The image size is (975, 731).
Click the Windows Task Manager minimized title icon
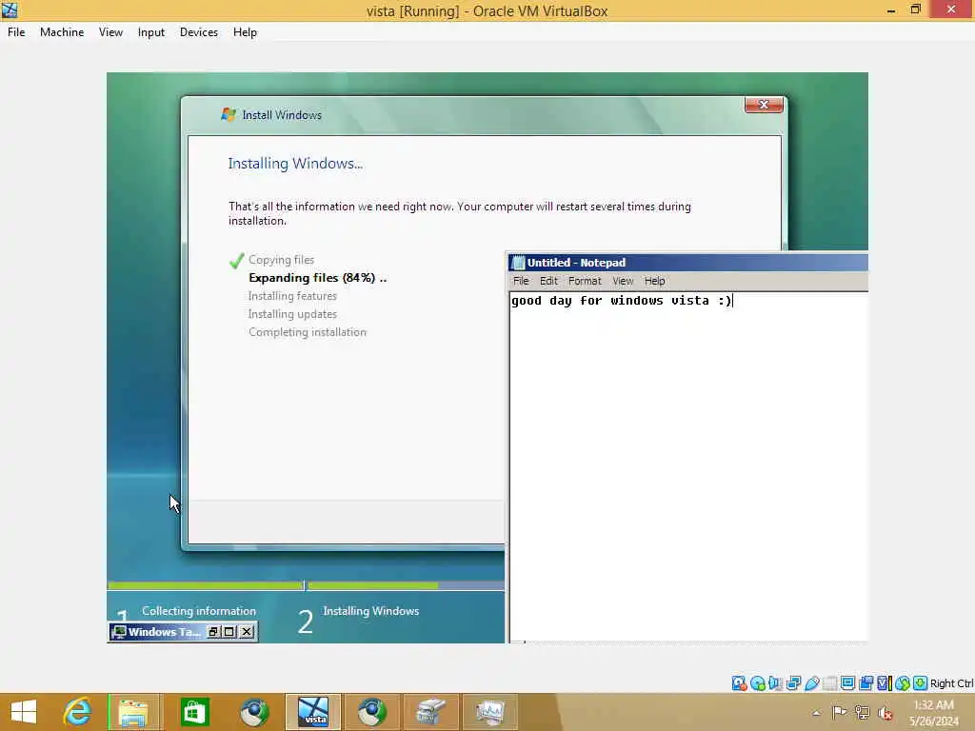(x=119, y=632)
